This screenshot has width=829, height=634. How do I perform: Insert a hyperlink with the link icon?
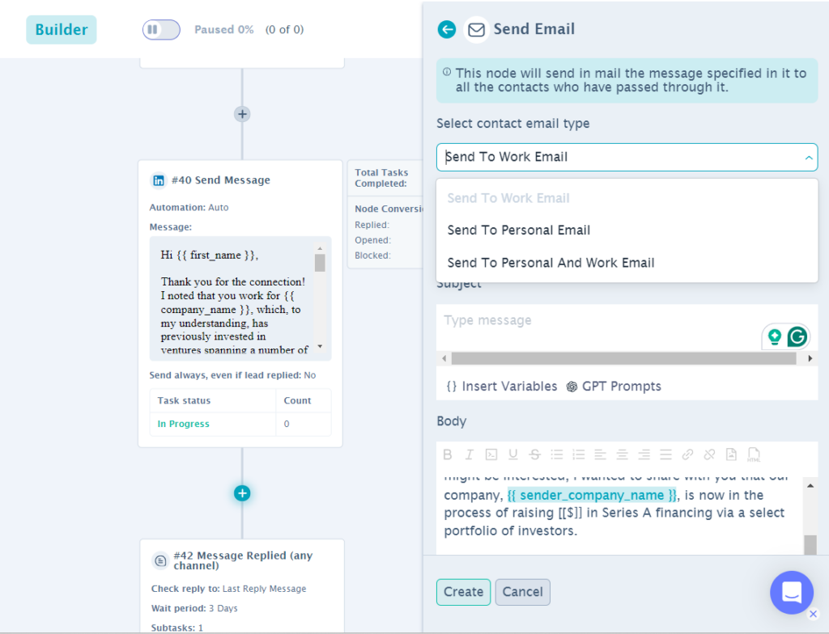coord(687,454)
